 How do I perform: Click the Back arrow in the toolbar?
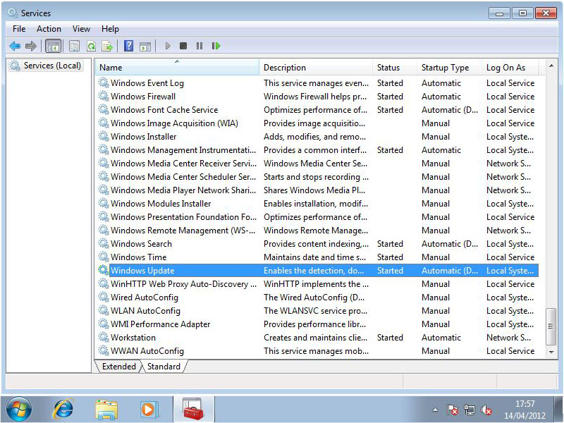pos(15,46)
